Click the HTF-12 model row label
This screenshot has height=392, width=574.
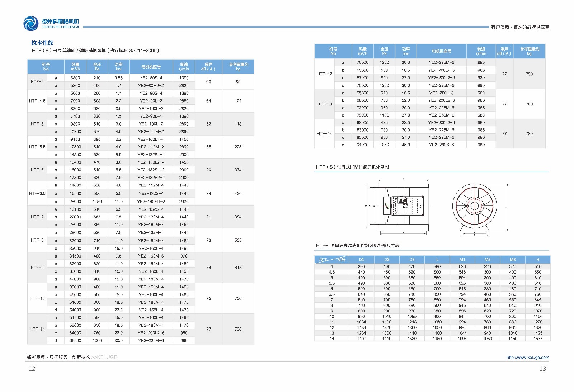coord(324,74)
